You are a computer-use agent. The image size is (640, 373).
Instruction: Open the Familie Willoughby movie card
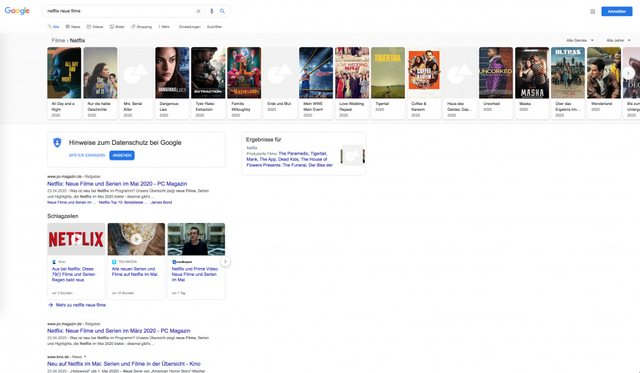pyautogui.click(x=244, y=83)
